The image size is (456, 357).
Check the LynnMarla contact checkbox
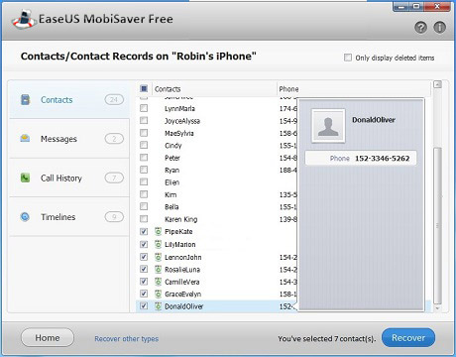click(144, 108)
